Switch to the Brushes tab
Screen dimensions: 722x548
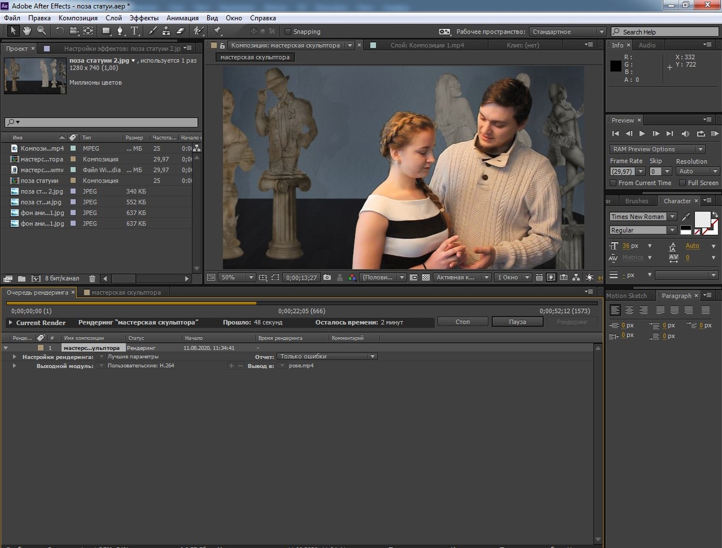pos(637,201)
